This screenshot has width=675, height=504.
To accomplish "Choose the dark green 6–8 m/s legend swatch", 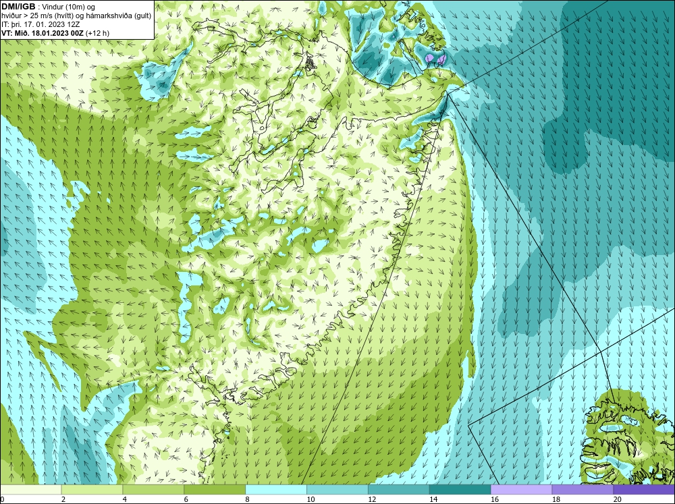I will (x=215, y=490).
